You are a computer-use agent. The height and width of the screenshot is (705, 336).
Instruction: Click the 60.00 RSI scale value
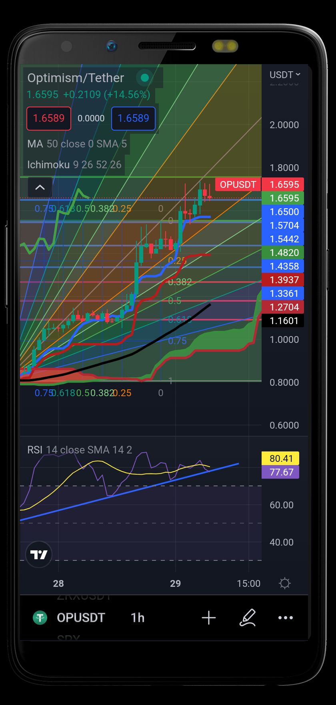[282, 505]
